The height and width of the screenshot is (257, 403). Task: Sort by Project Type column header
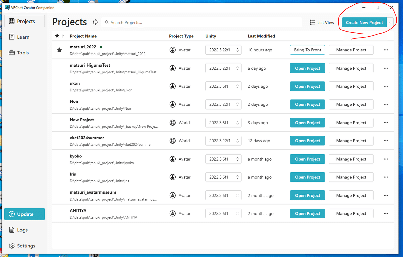pos(181,36)
